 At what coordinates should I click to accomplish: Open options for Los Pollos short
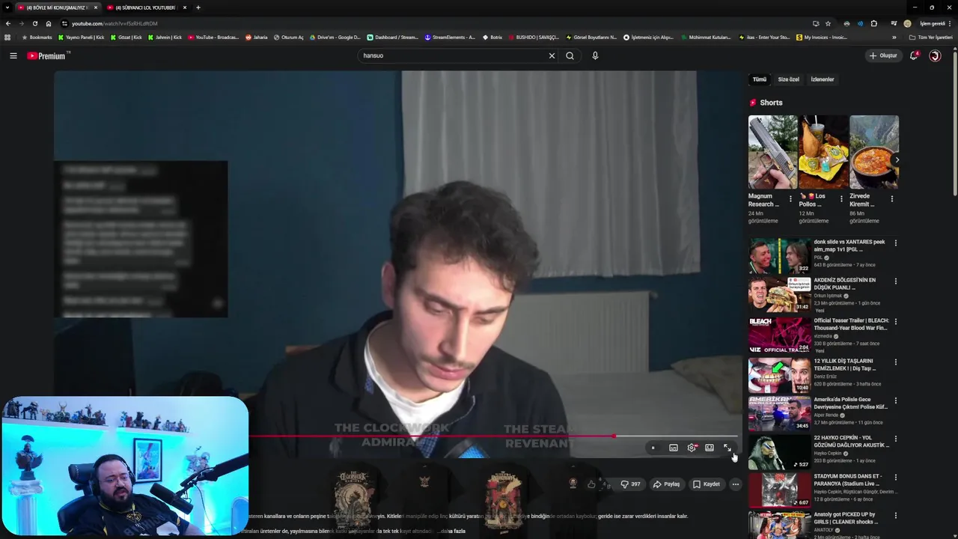coord(841,199)
